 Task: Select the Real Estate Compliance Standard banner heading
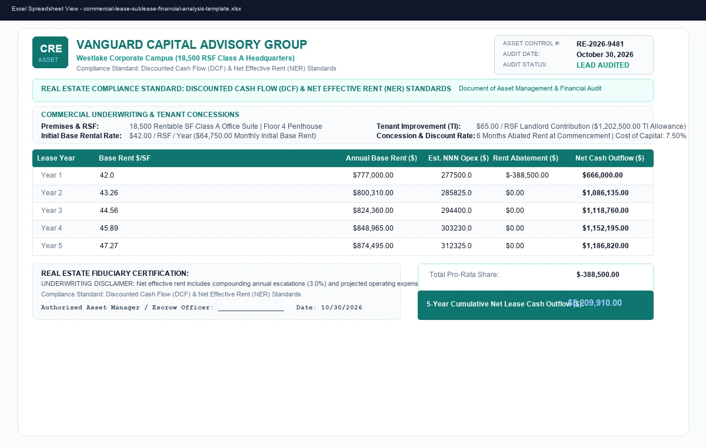[x=246, y=89]
